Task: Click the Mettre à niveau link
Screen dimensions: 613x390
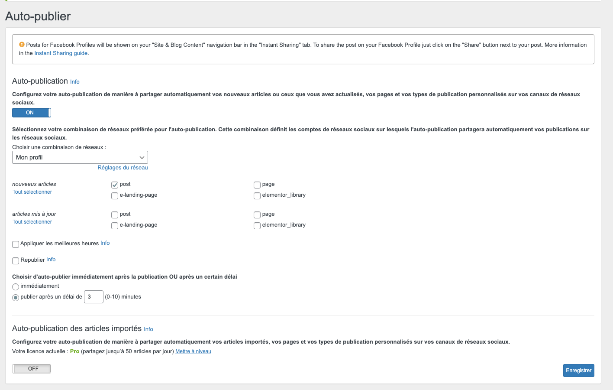Action: pyautogui.click(x=193, y=351)
